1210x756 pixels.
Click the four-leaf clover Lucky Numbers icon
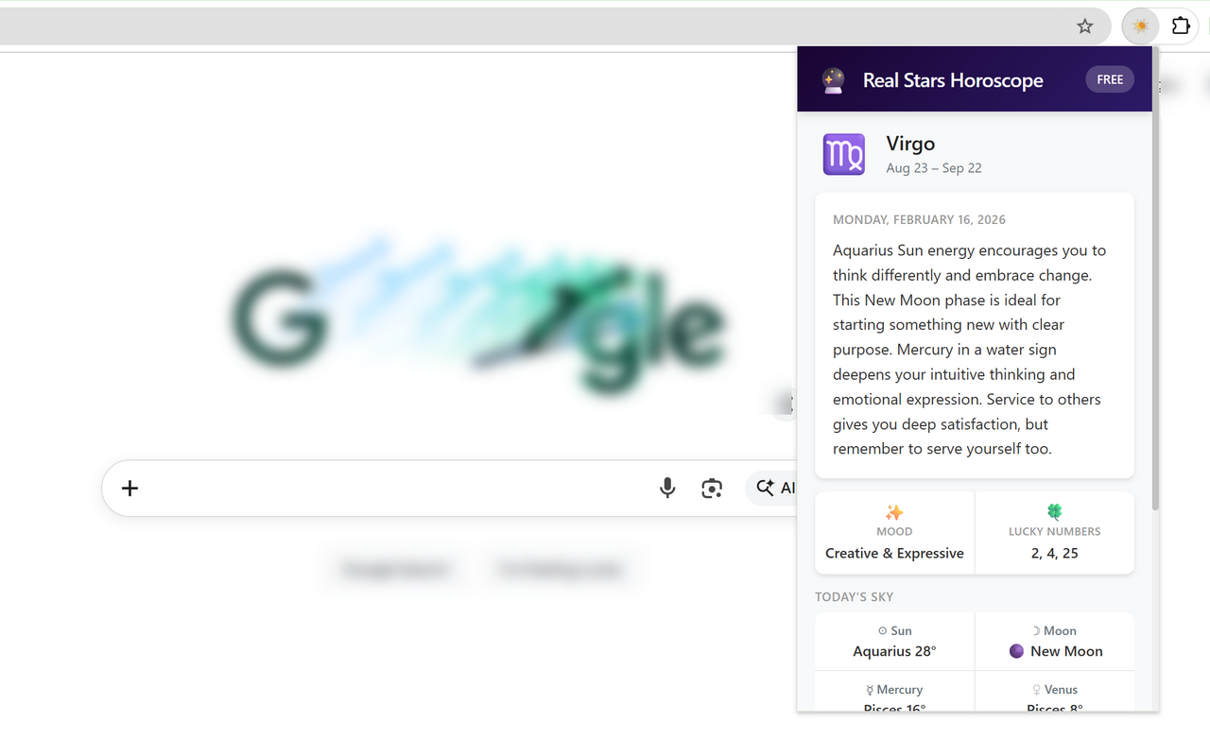pyautogui.click(x=1054, y=512)
